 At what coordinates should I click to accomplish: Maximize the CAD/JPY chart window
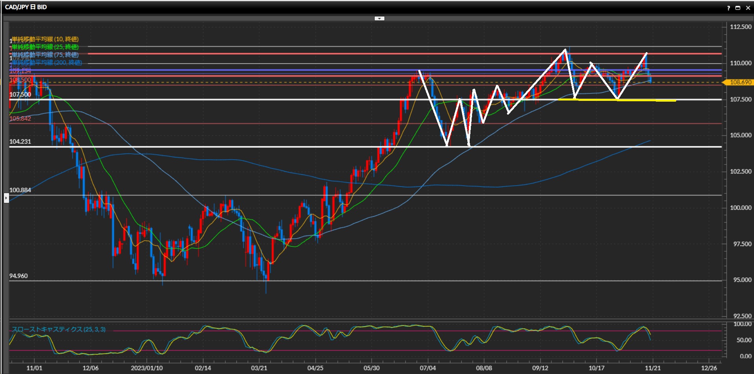pos(738,8)
